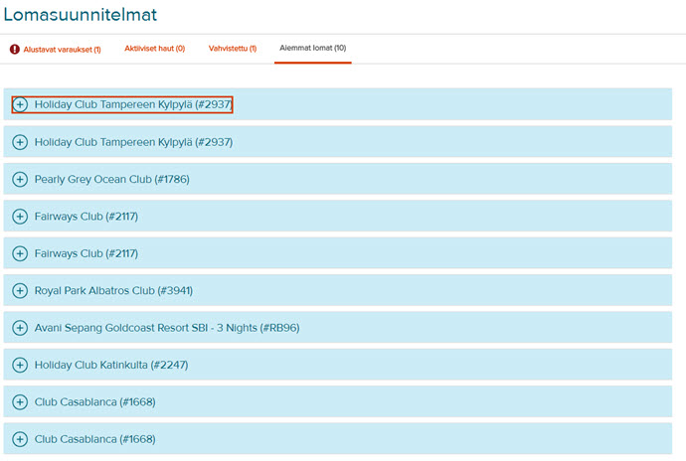Click 'Pearly Grey Ocean Club (#1786)' text

[112, 179]
